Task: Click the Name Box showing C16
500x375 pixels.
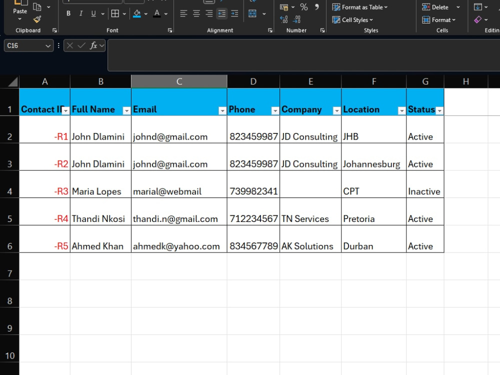Action: (x=24, y=46)
